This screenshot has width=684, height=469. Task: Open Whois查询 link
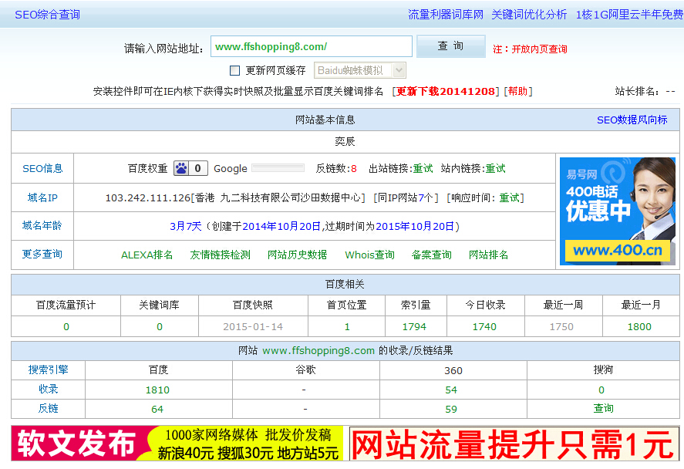click(x=369, y=255)
